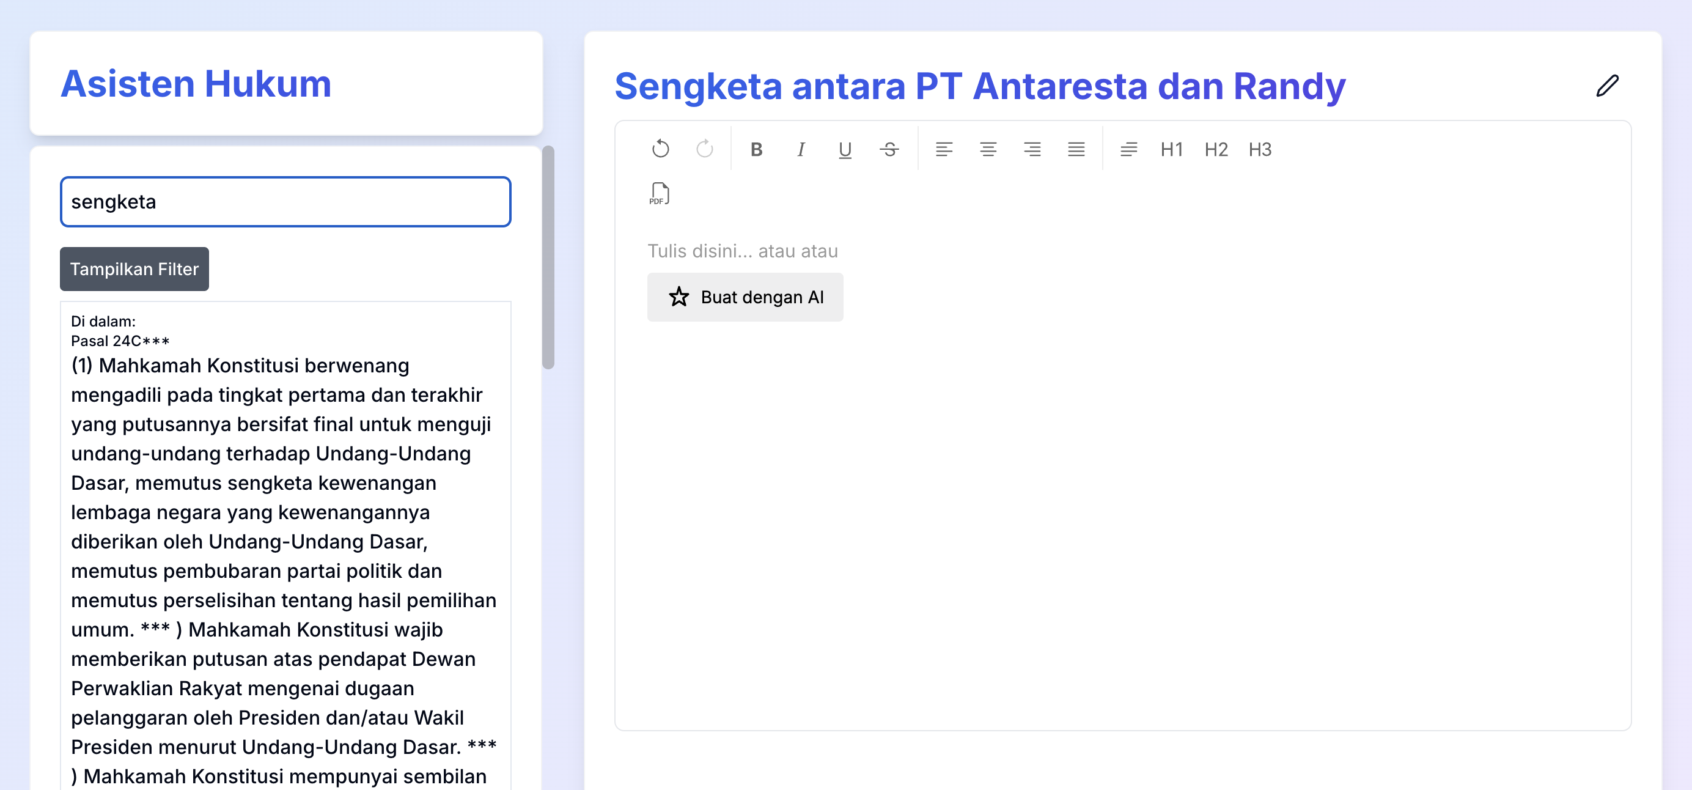Set paragraph style with the paragraph icon

click(x=1128, y=149)
